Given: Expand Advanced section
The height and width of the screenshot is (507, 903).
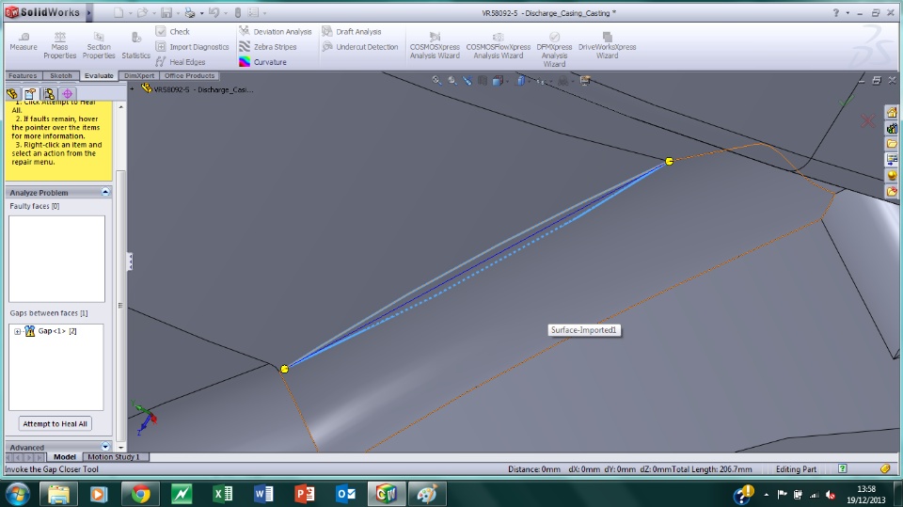Looking at the screenshot, I should (x=105, y=447).
